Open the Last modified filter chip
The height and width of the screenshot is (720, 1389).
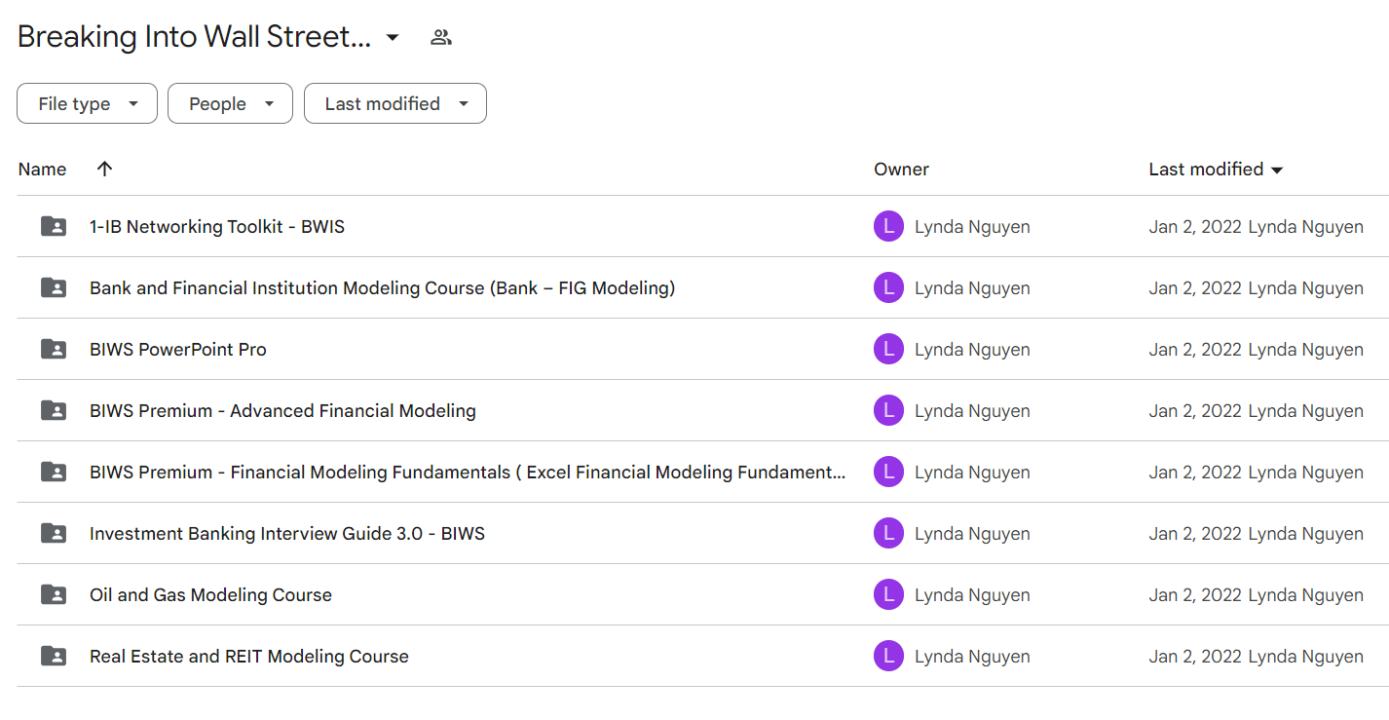[395, 103]
